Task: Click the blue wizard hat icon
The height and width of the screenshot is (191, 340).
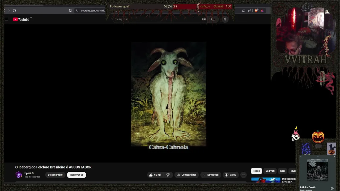Action: click(x=306, y=149)
